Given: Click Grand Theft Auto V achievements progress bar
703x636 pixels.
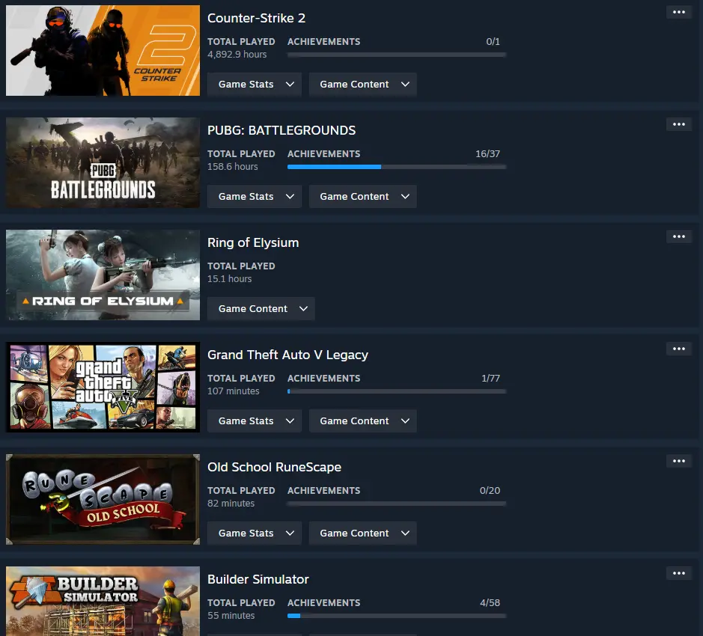Looking at the screenshot, I should pos(397,391).
